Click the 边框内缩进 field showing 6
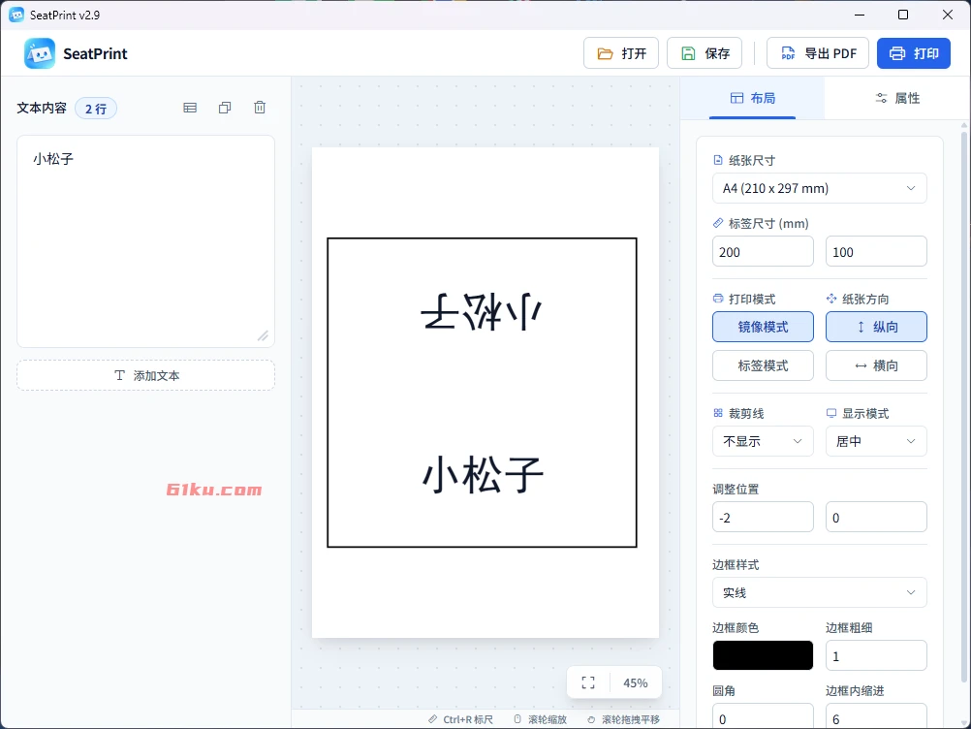 876,716
